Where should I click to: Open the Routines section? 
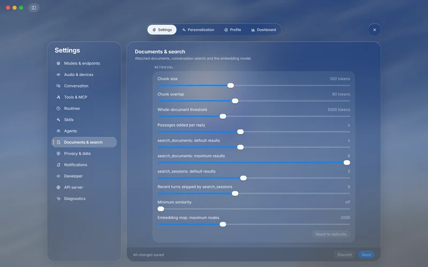click(x=84, y=108)
